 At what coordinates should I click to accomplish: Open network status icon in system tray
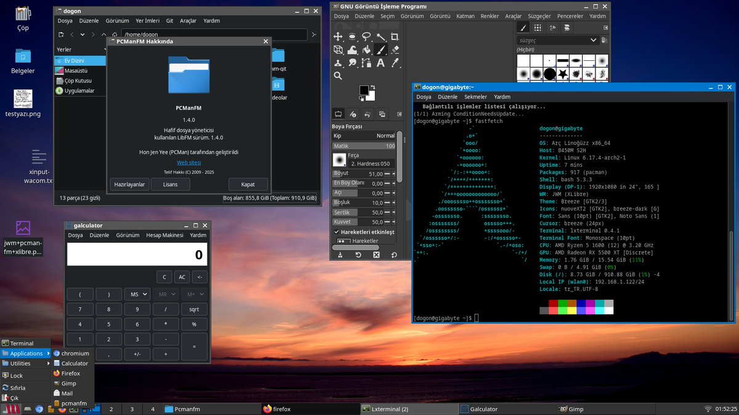[x=707, y=409]
